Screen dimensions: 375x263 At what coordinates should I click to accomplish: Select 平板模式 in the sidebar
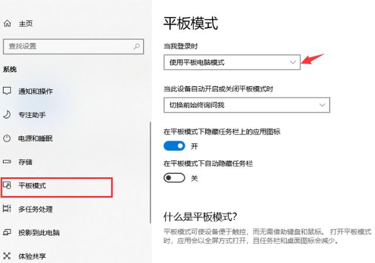[x=57, y=187]
